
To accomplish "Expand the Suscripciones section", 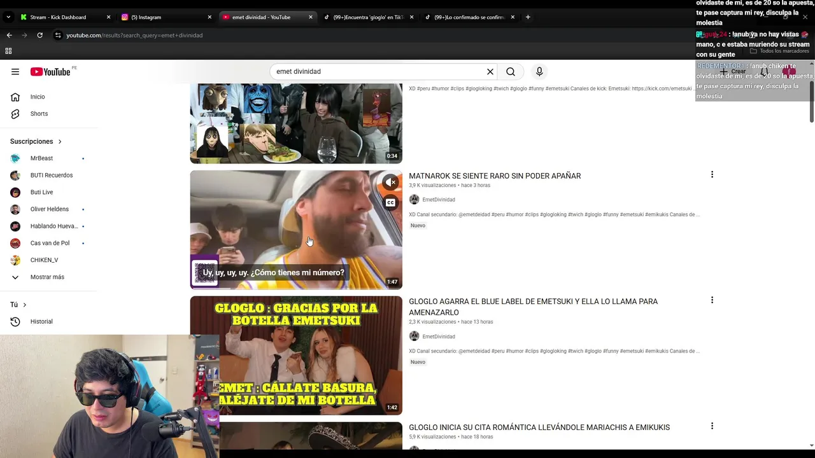I will pyautogui.click(x=36, y=141).
